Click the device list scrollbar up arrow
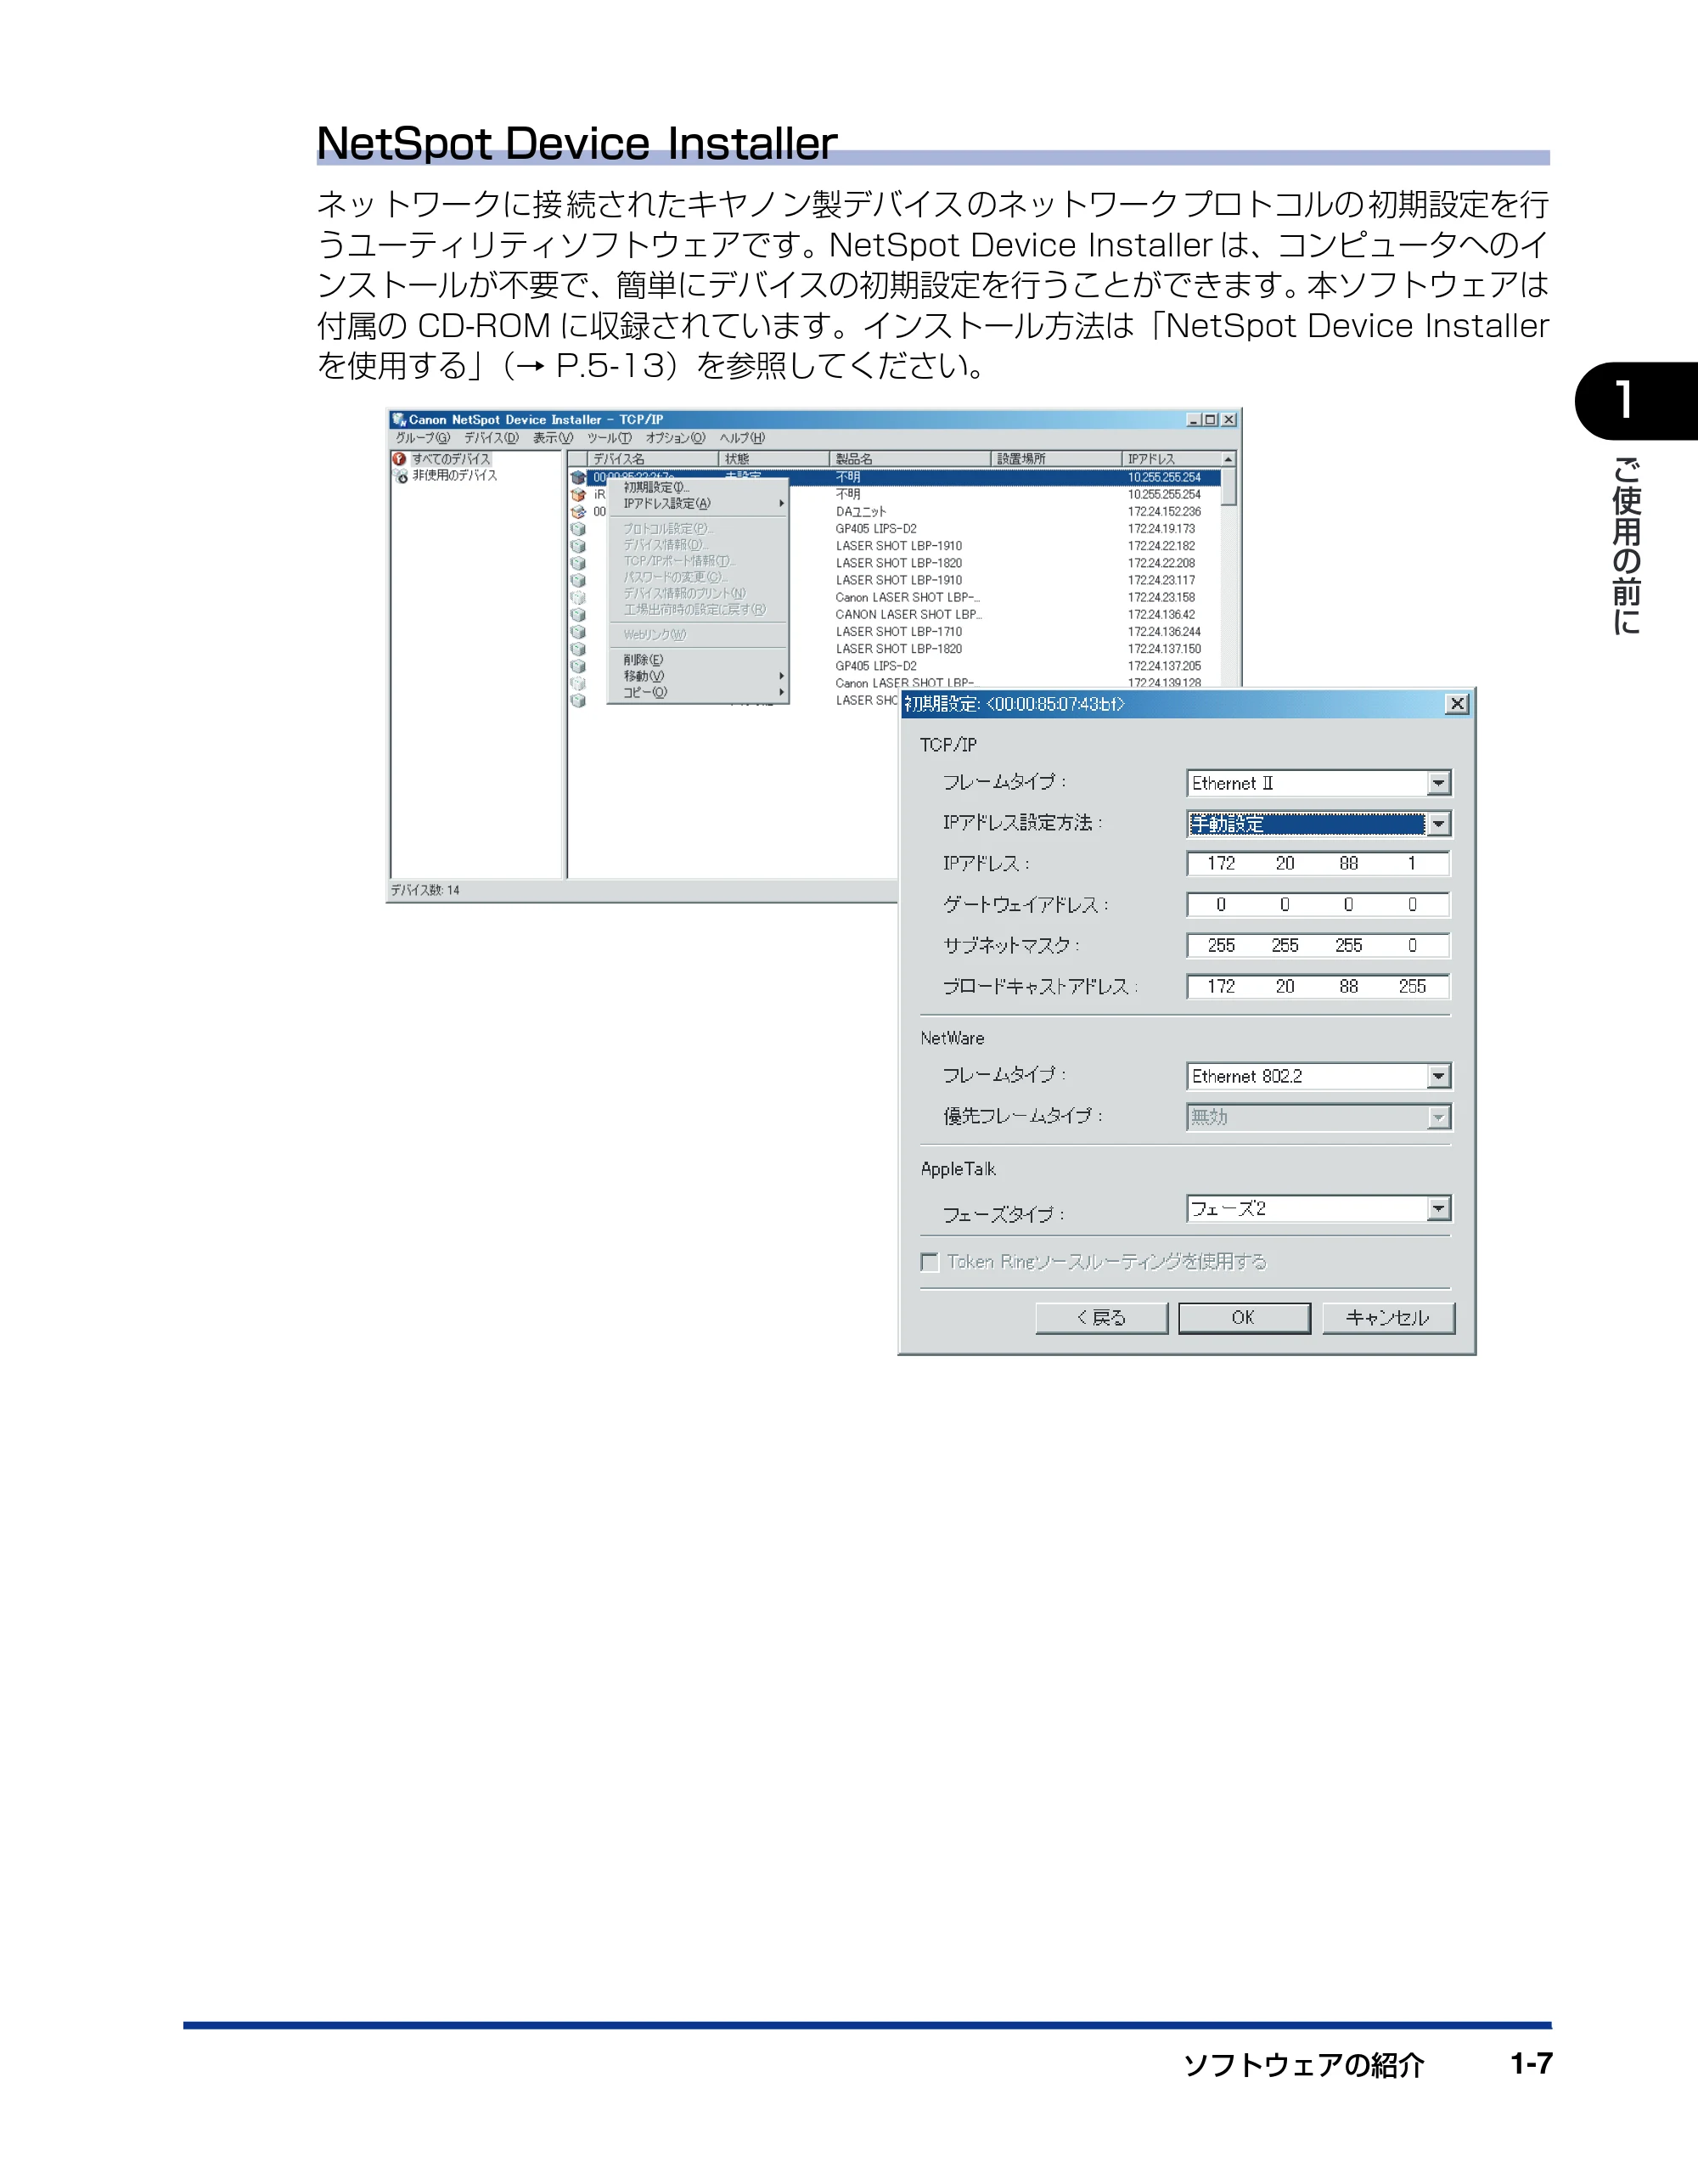Viewport: 1698px width, 2184px height. pos(1229,459)
